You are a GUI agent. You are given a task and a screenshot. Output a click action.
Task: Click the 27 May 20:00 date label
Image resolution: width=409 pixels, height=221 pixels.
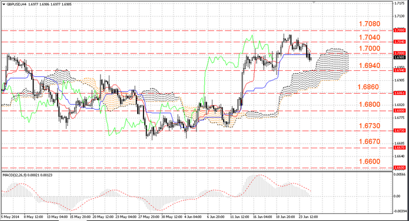[149, 216]
